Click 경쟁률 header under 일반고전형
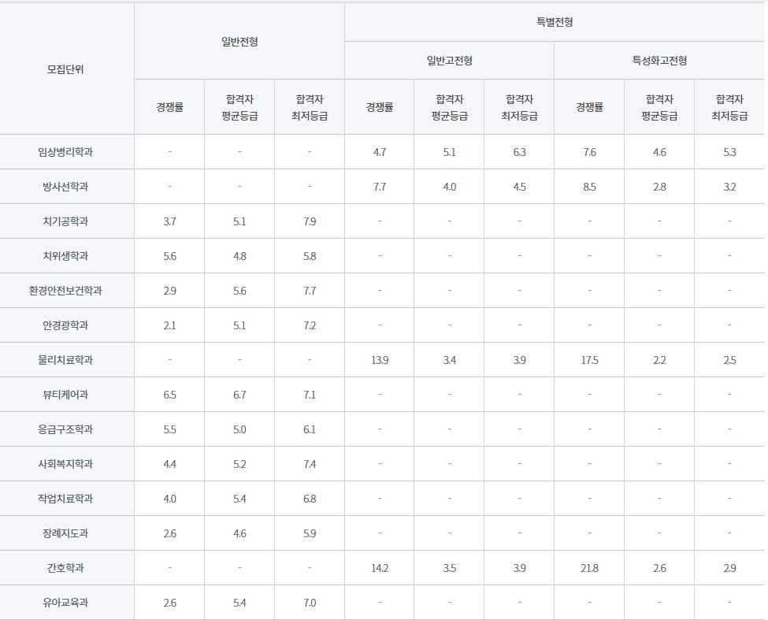768x620 pixels. [x=380, y=107]
